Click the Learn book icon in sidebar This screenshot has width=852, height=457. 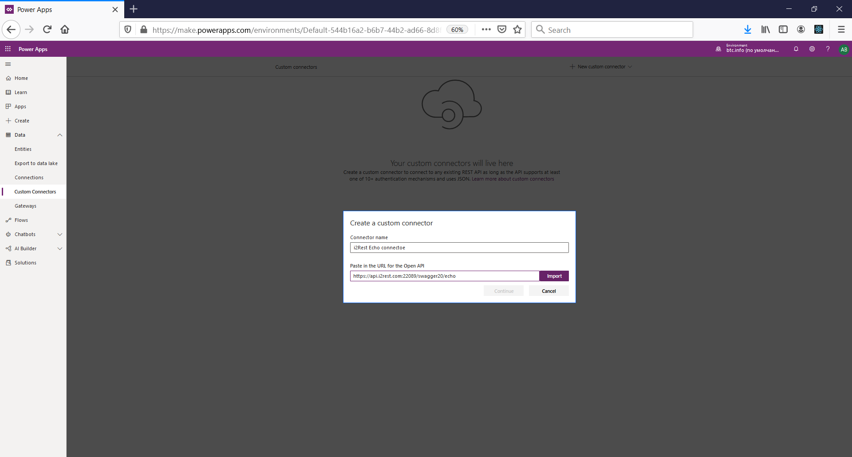pyautogui.click(x=8, y=92)
